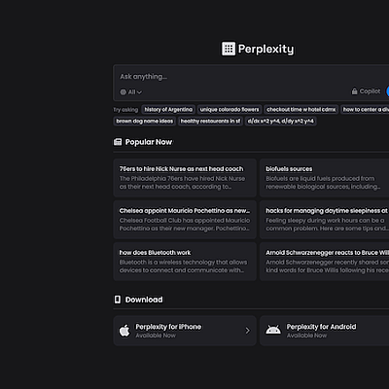Click the d/dx x^2 y^4 suggestion chip

point(281,122)
